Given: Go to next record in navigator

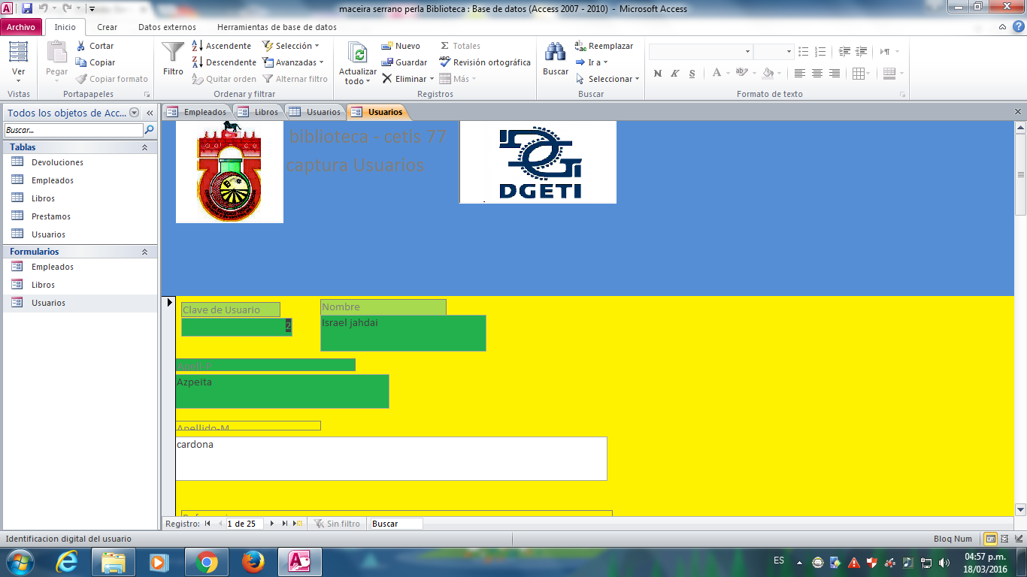Looking at the screenshot, I should point(272,524).
